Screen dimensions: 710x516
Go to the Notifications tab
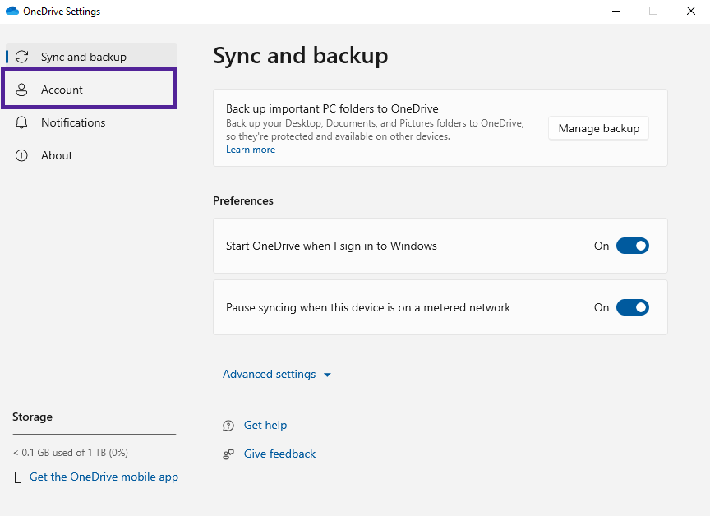point(91,122)
